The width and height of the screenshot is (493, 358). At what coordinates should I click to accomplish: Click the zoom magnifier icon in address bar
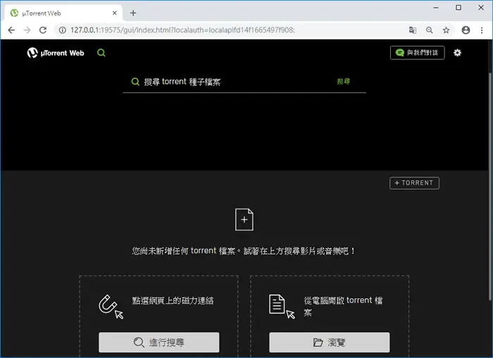429,30
